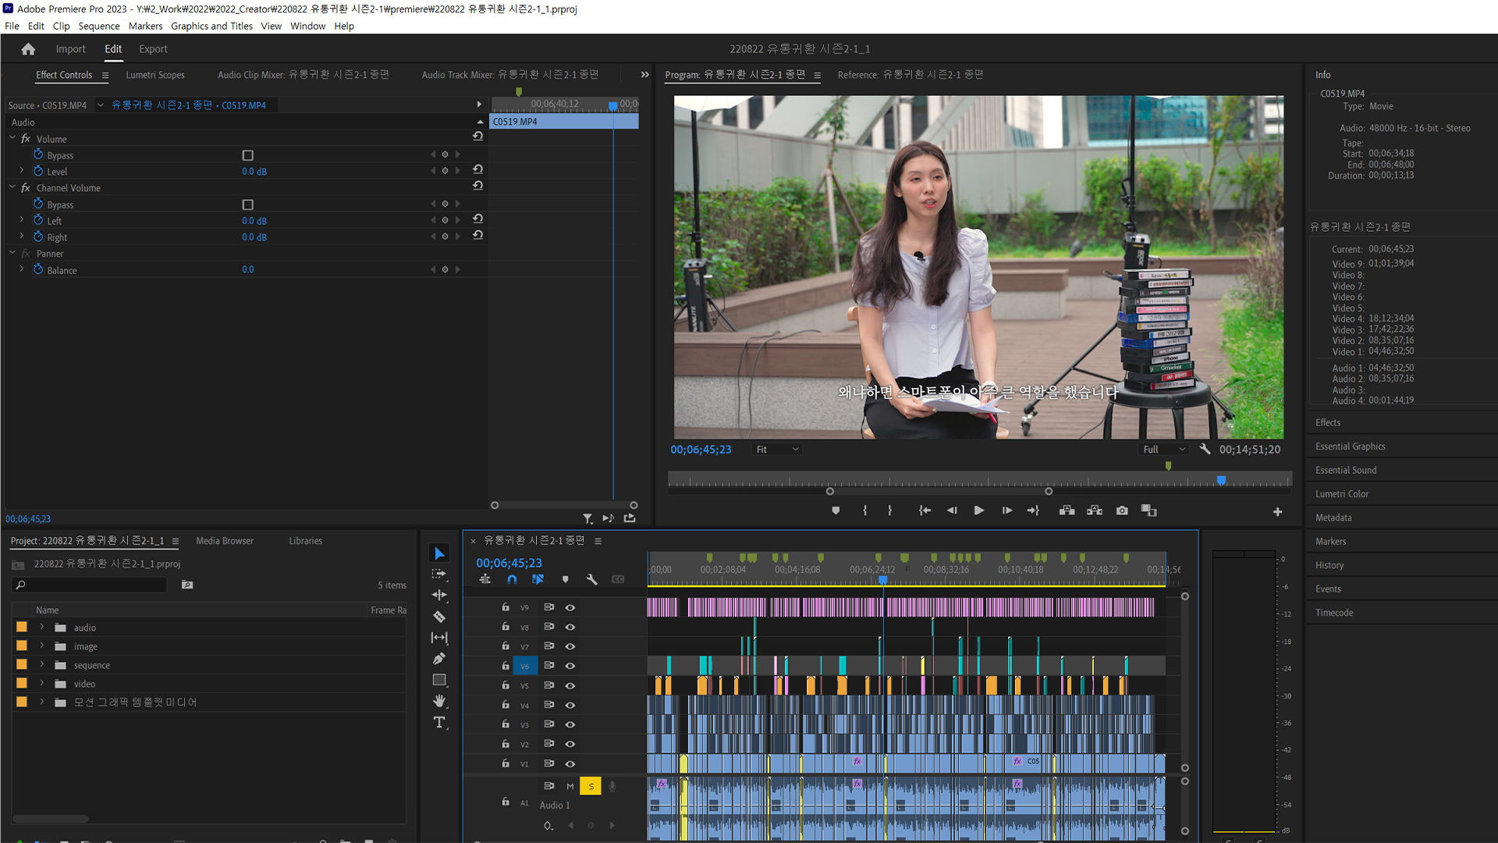This screenshot has height=843, width=1498.
Task: Open the Home screen icon
Action: [x=28, y=49]
